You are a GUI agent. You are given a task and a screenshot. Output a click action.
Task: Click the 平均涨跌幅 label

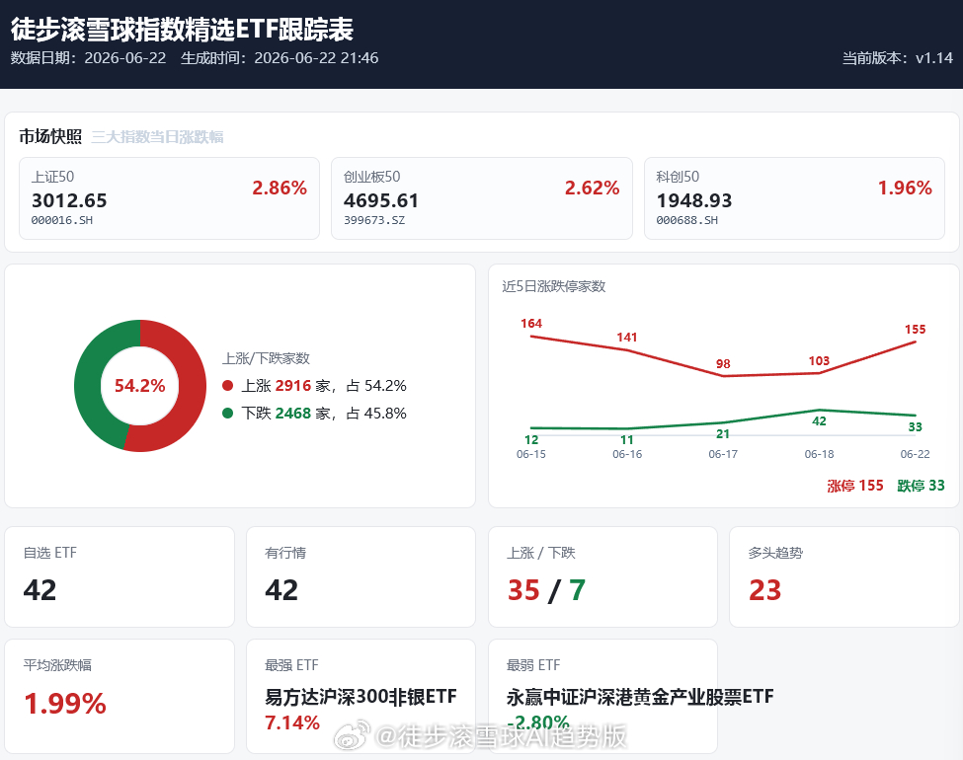(x=57, y=665)
